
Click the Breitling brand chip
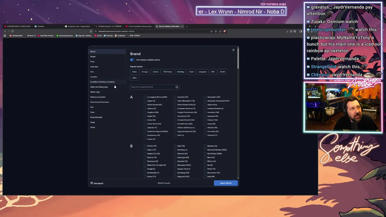(181, 72)
